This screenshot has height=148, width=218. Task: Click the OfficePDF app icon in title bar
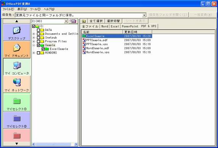coord(3,3)
